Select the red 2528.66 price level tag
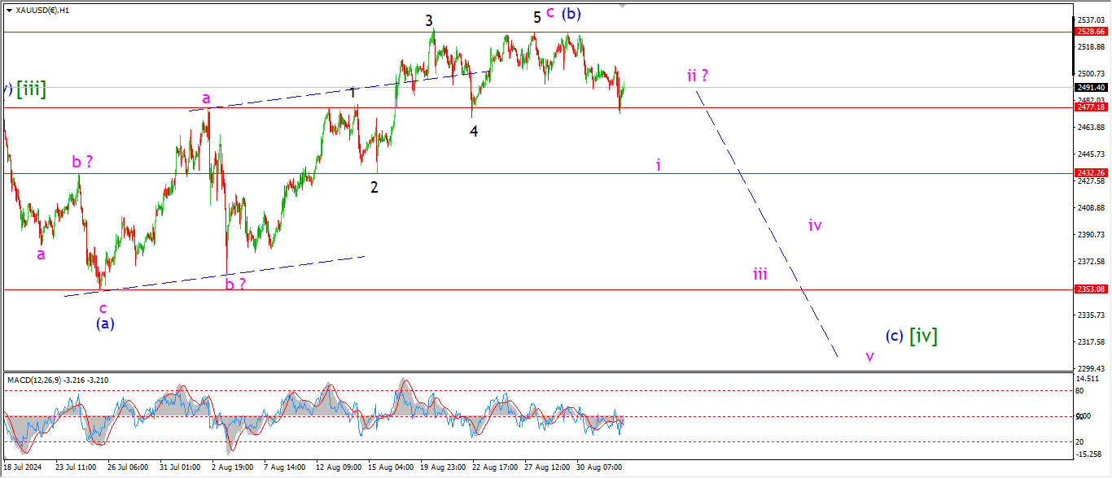This screenshot has height=478, width=1112. [1090, 32]
